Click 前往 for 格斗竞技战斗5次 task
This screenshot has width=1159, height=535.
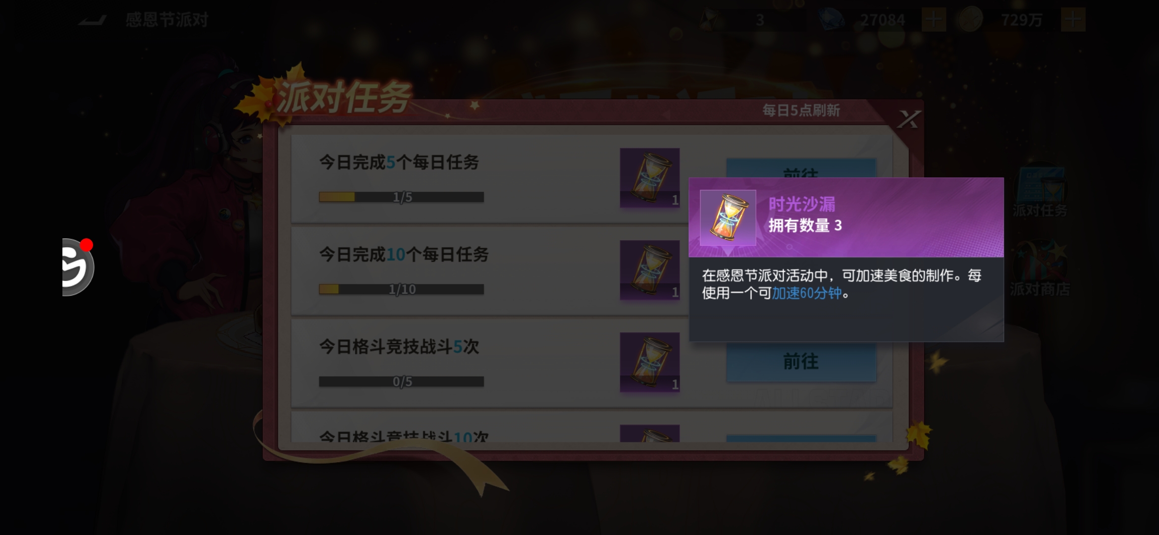pyautogui.click(x=801, y=362)
